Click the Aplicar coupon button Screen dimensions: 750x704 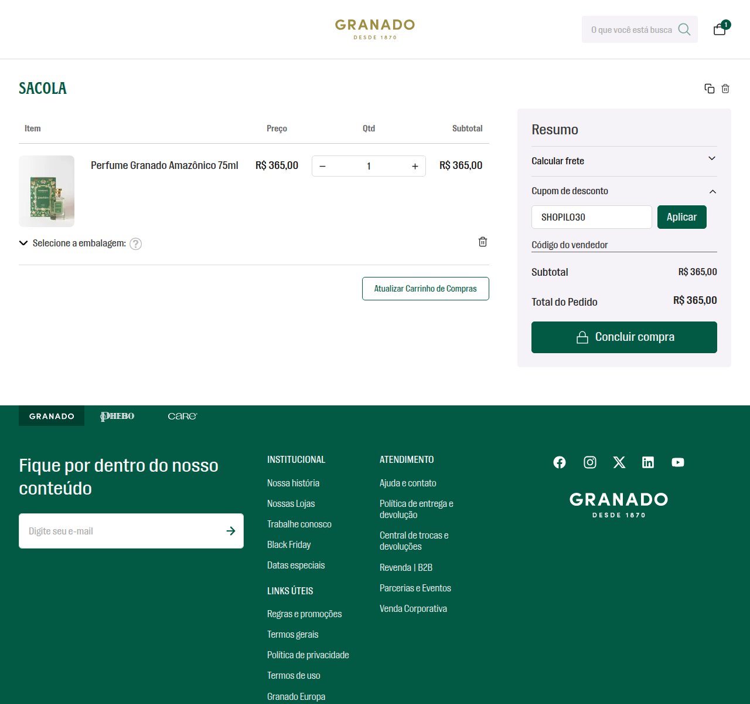(682, 217)
